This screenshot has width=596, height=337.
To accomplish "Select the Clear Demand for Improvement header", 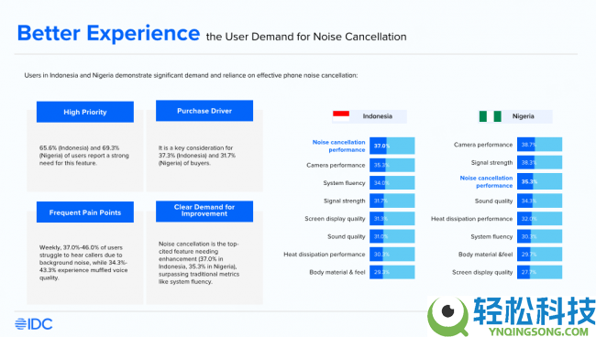I will point(204,211).
